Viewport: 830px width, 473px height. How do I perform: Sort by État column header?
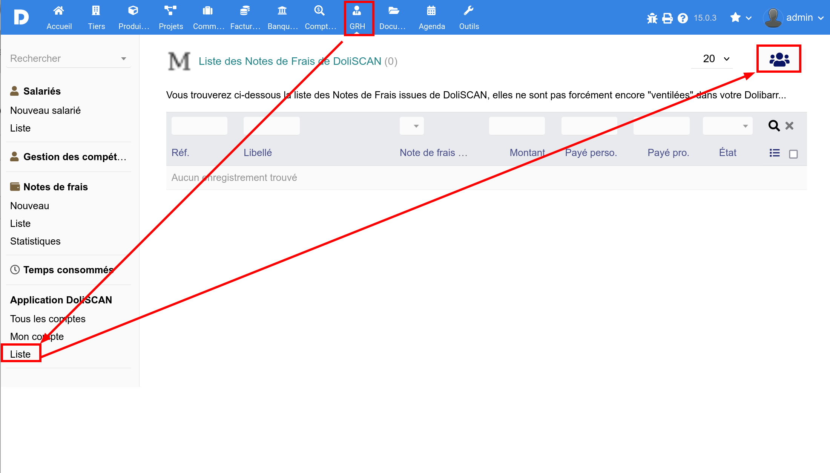click(x=728, y=153)
